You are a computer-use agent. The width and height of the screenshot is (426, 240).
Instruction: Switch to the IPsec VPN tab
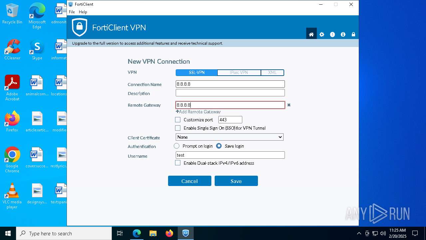coord(239,73)
